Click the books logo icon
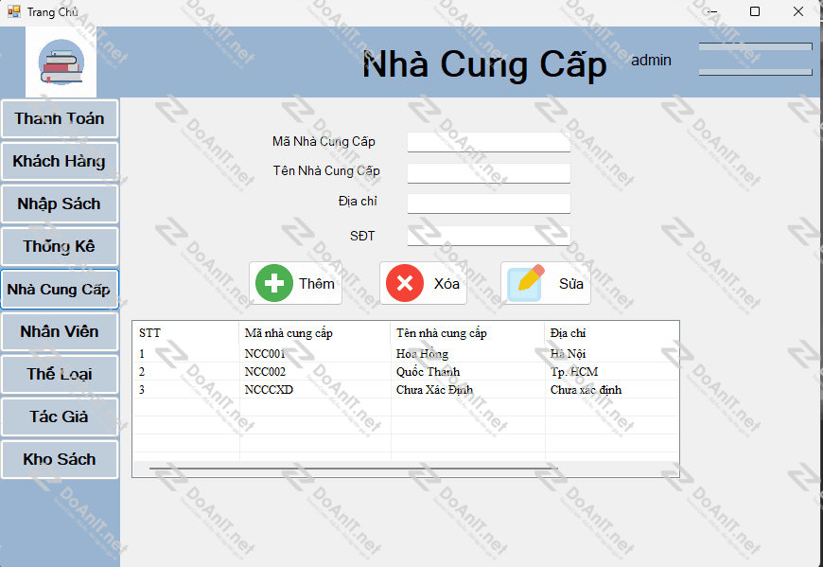 coord(61,62)
